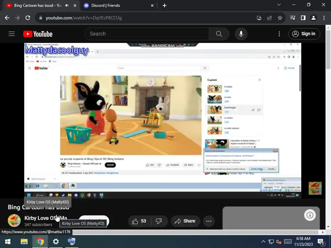331x248 pixels.
Task: Open the Chrome profile icon
Action: pos(314,18)
